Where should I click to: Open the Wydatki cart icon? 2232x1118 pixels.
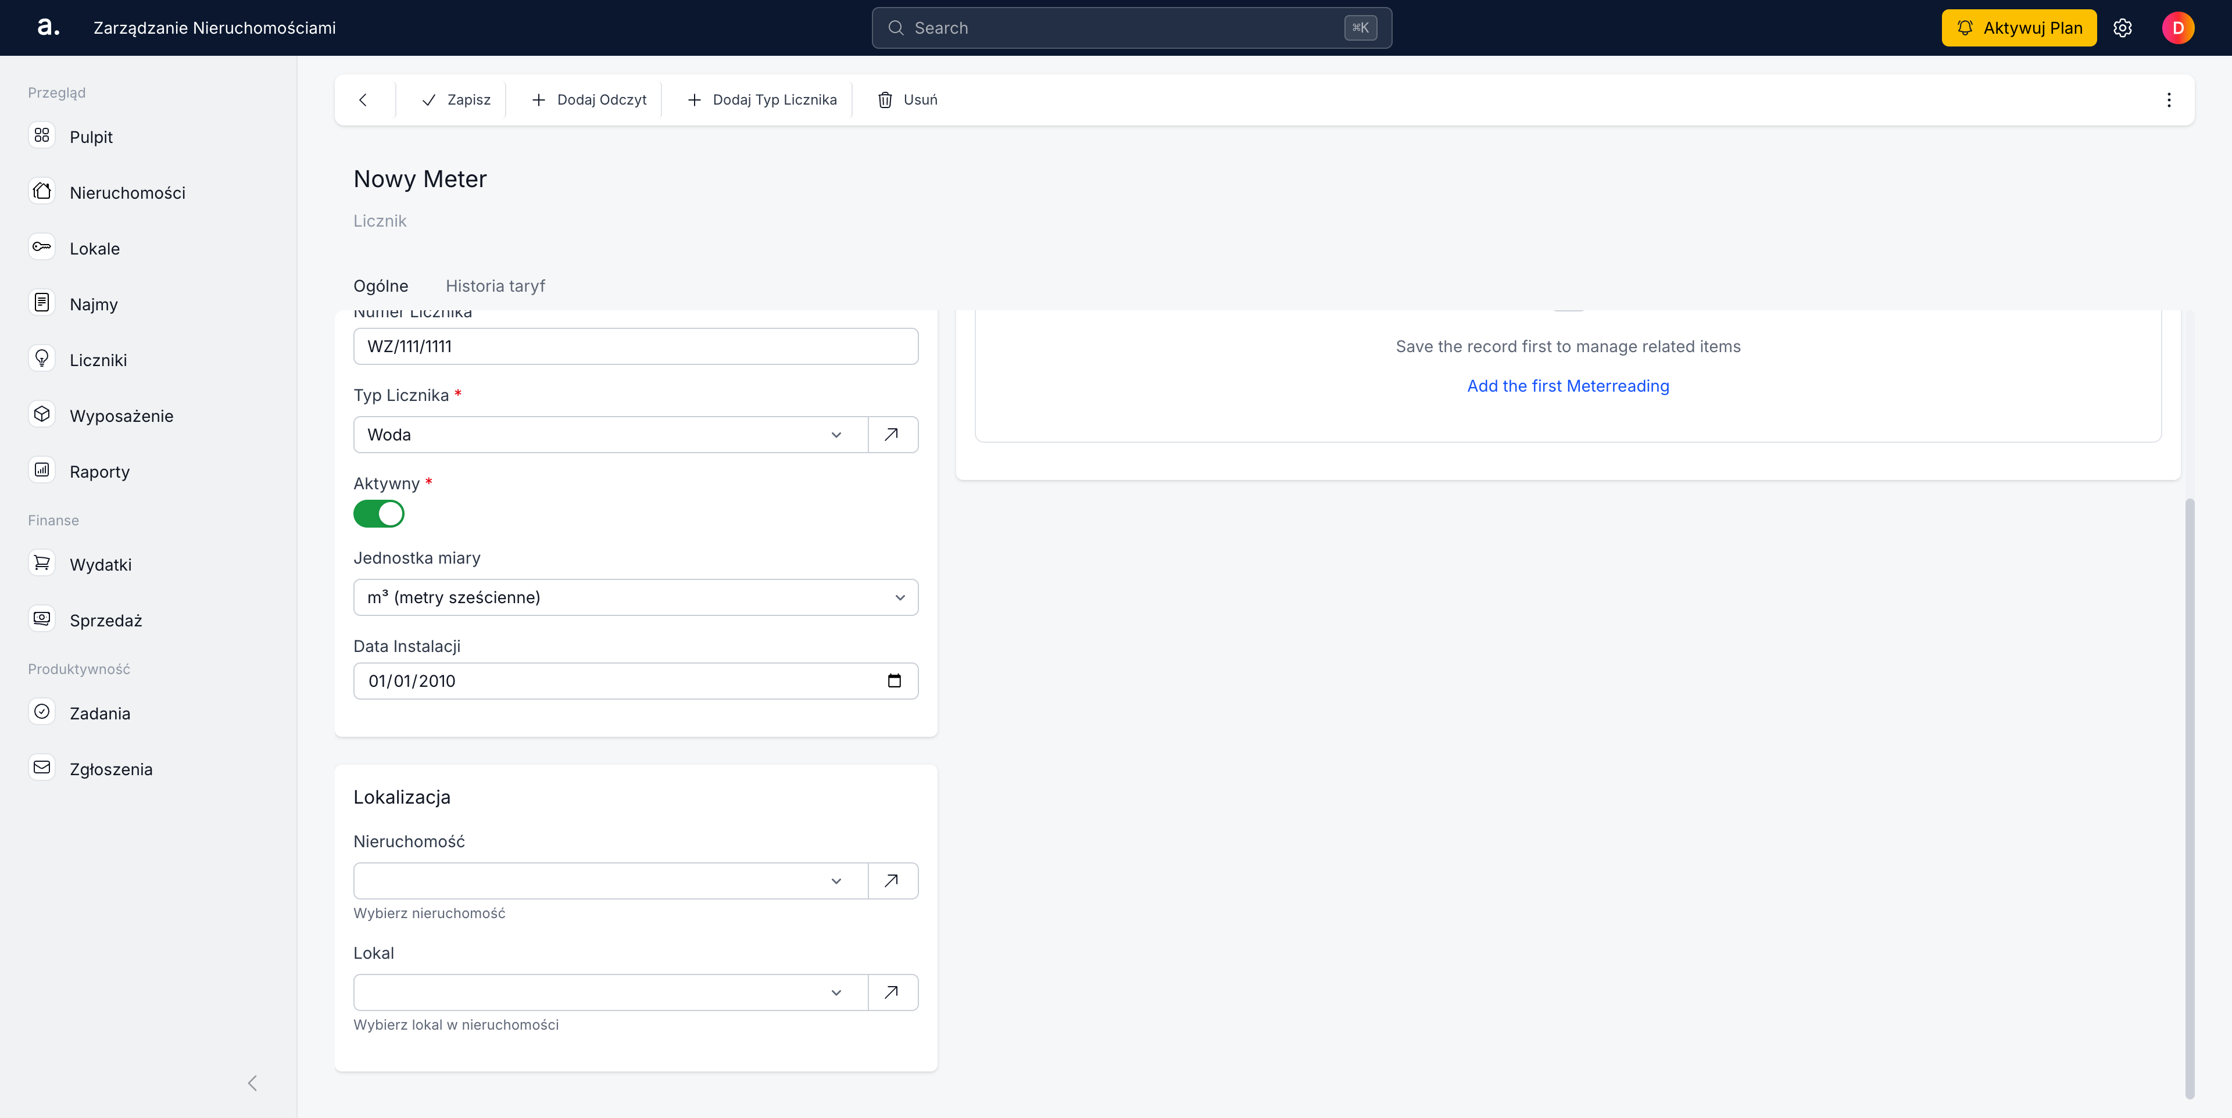click(42, 564)
